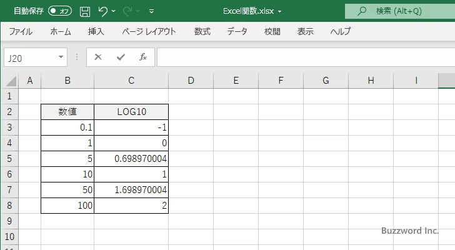Click the 数値 header cell
The height and width of the screenshot is (250, 455).
67,112
